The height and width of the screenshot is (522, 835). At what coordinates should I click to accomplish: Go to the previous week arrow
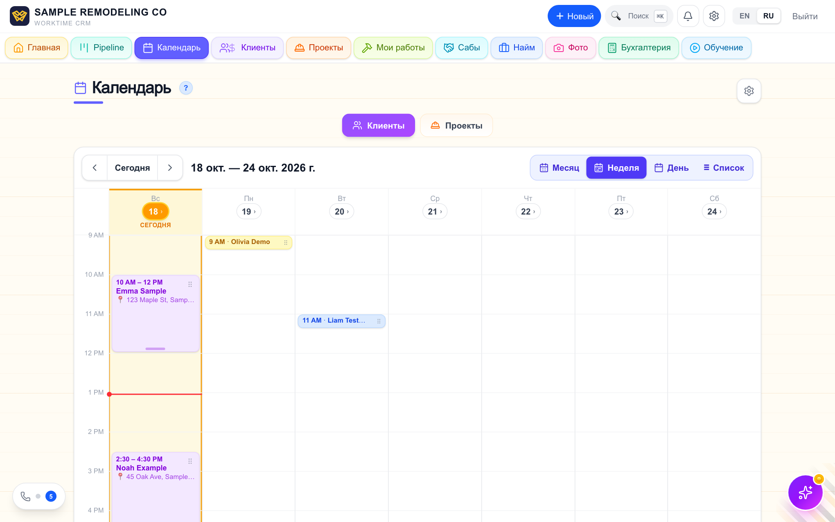coord(95,168)
